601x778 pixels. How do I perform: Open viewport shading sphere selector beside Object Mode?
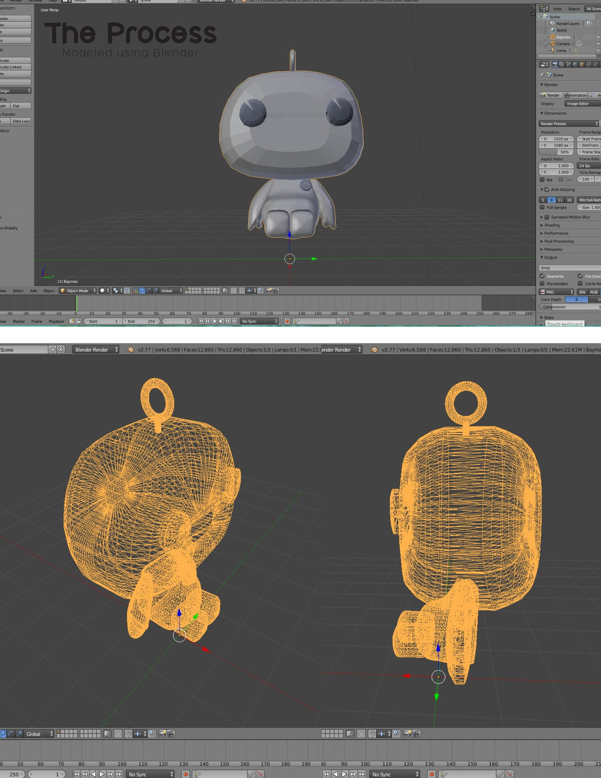tap(104, 291)
